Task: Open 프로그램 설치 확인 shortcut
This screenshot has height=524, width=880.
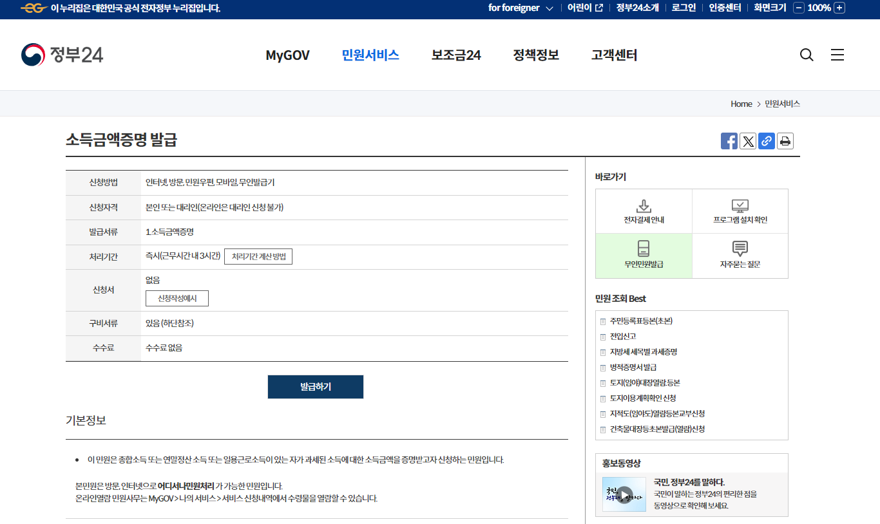Action: (740, 211)
